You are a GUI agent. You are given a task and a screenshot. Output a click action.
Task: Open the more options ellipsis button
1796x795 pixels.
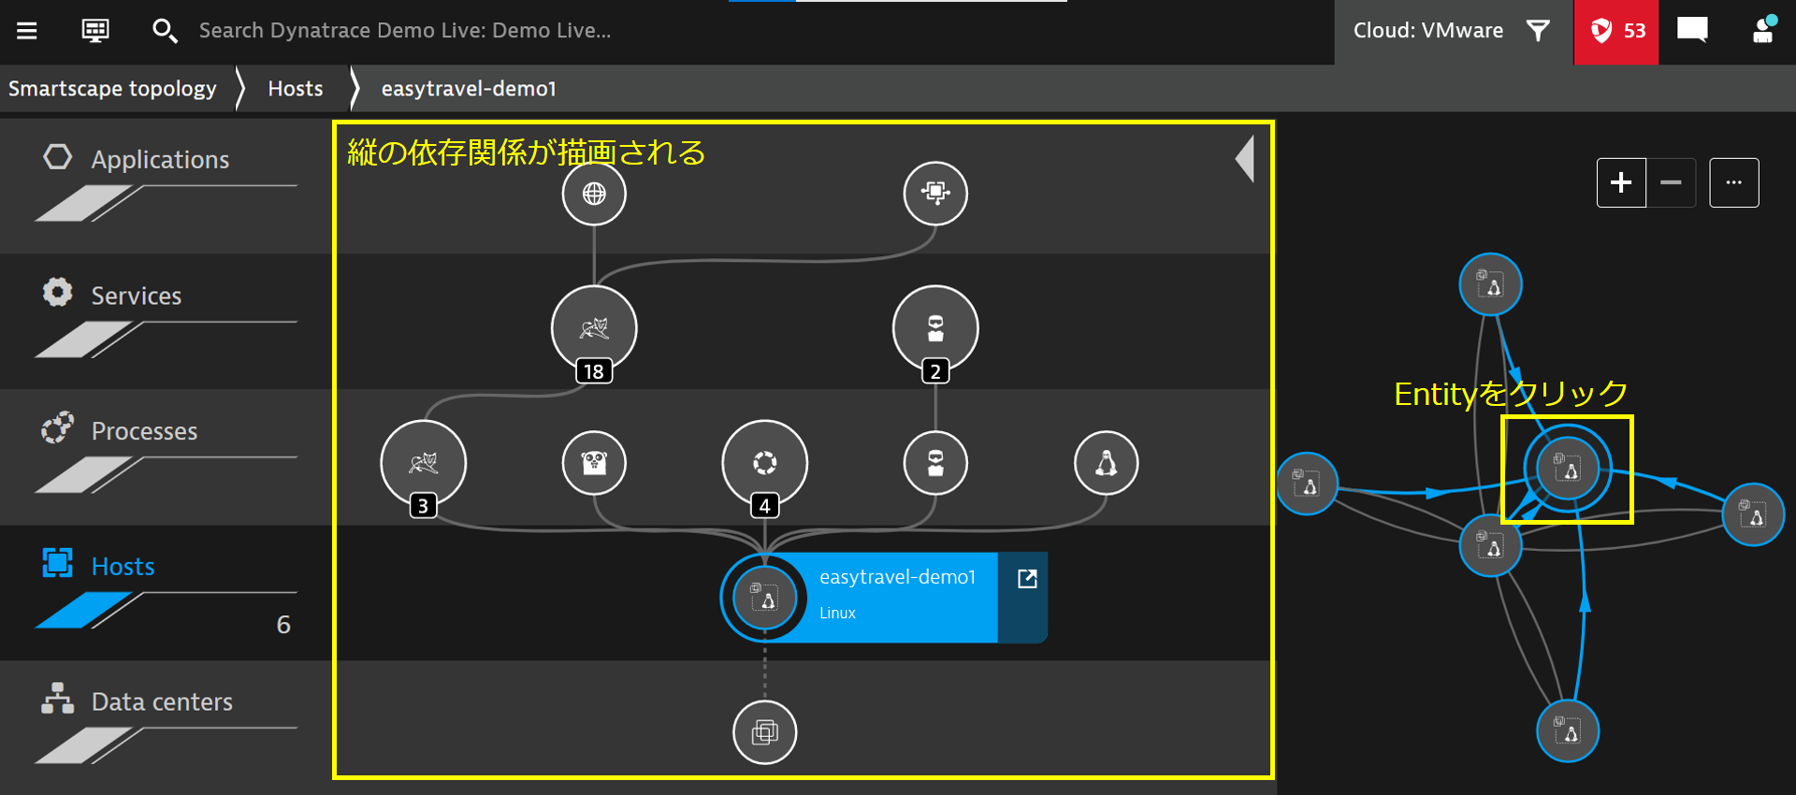[x=1734, y=182]
